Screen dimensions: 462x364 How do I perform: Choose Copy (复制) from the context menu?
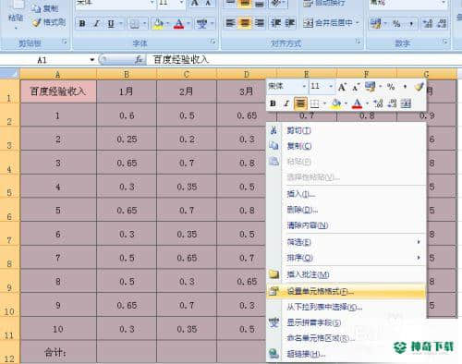point(346,146)
